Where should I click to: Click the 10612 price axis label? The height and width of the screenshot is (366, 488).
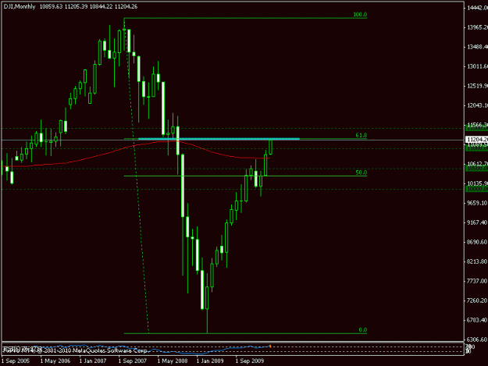point(477,164)
